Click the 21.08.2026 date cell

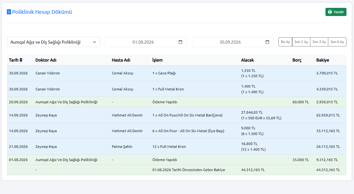(18, 147)
